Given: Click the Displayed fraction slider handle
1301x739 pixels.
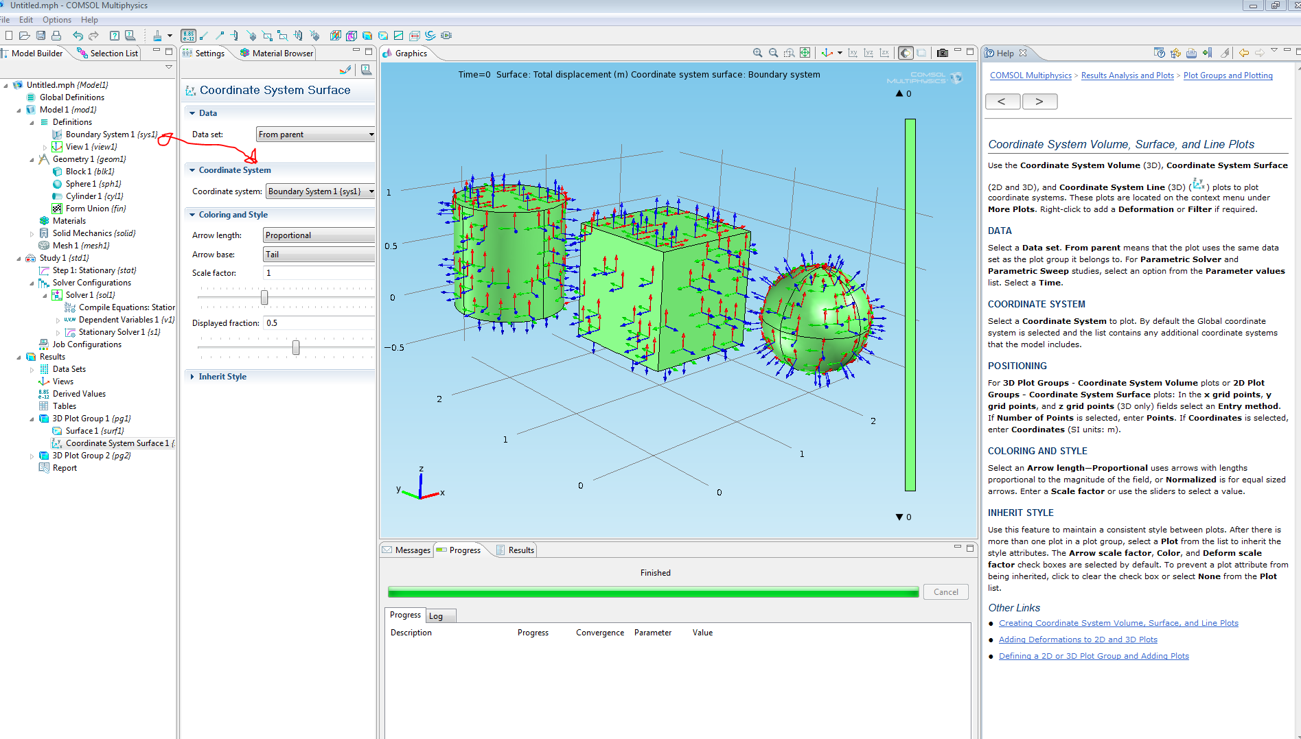Looking at the screenshot, I should coord(296,348).
